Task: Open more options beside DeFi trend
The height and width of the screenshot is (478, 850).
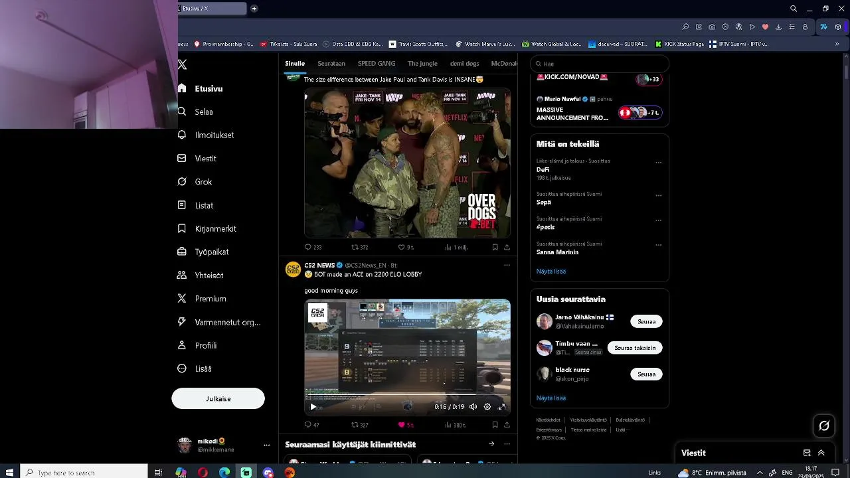Action: [658, 162]
